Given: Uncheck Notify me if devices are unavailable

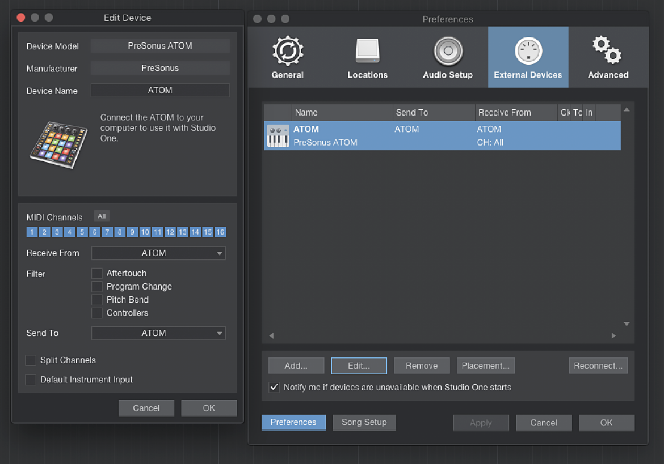Looking at the screenshot, I should (x=274, y=387).
